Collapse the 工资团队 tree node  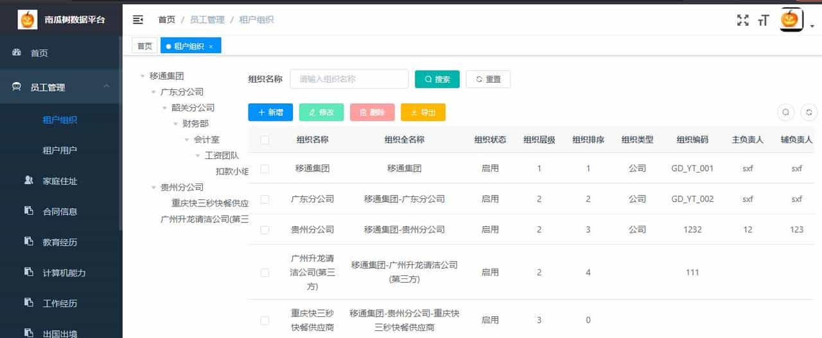pyautogui.click(x=198, y=156)
